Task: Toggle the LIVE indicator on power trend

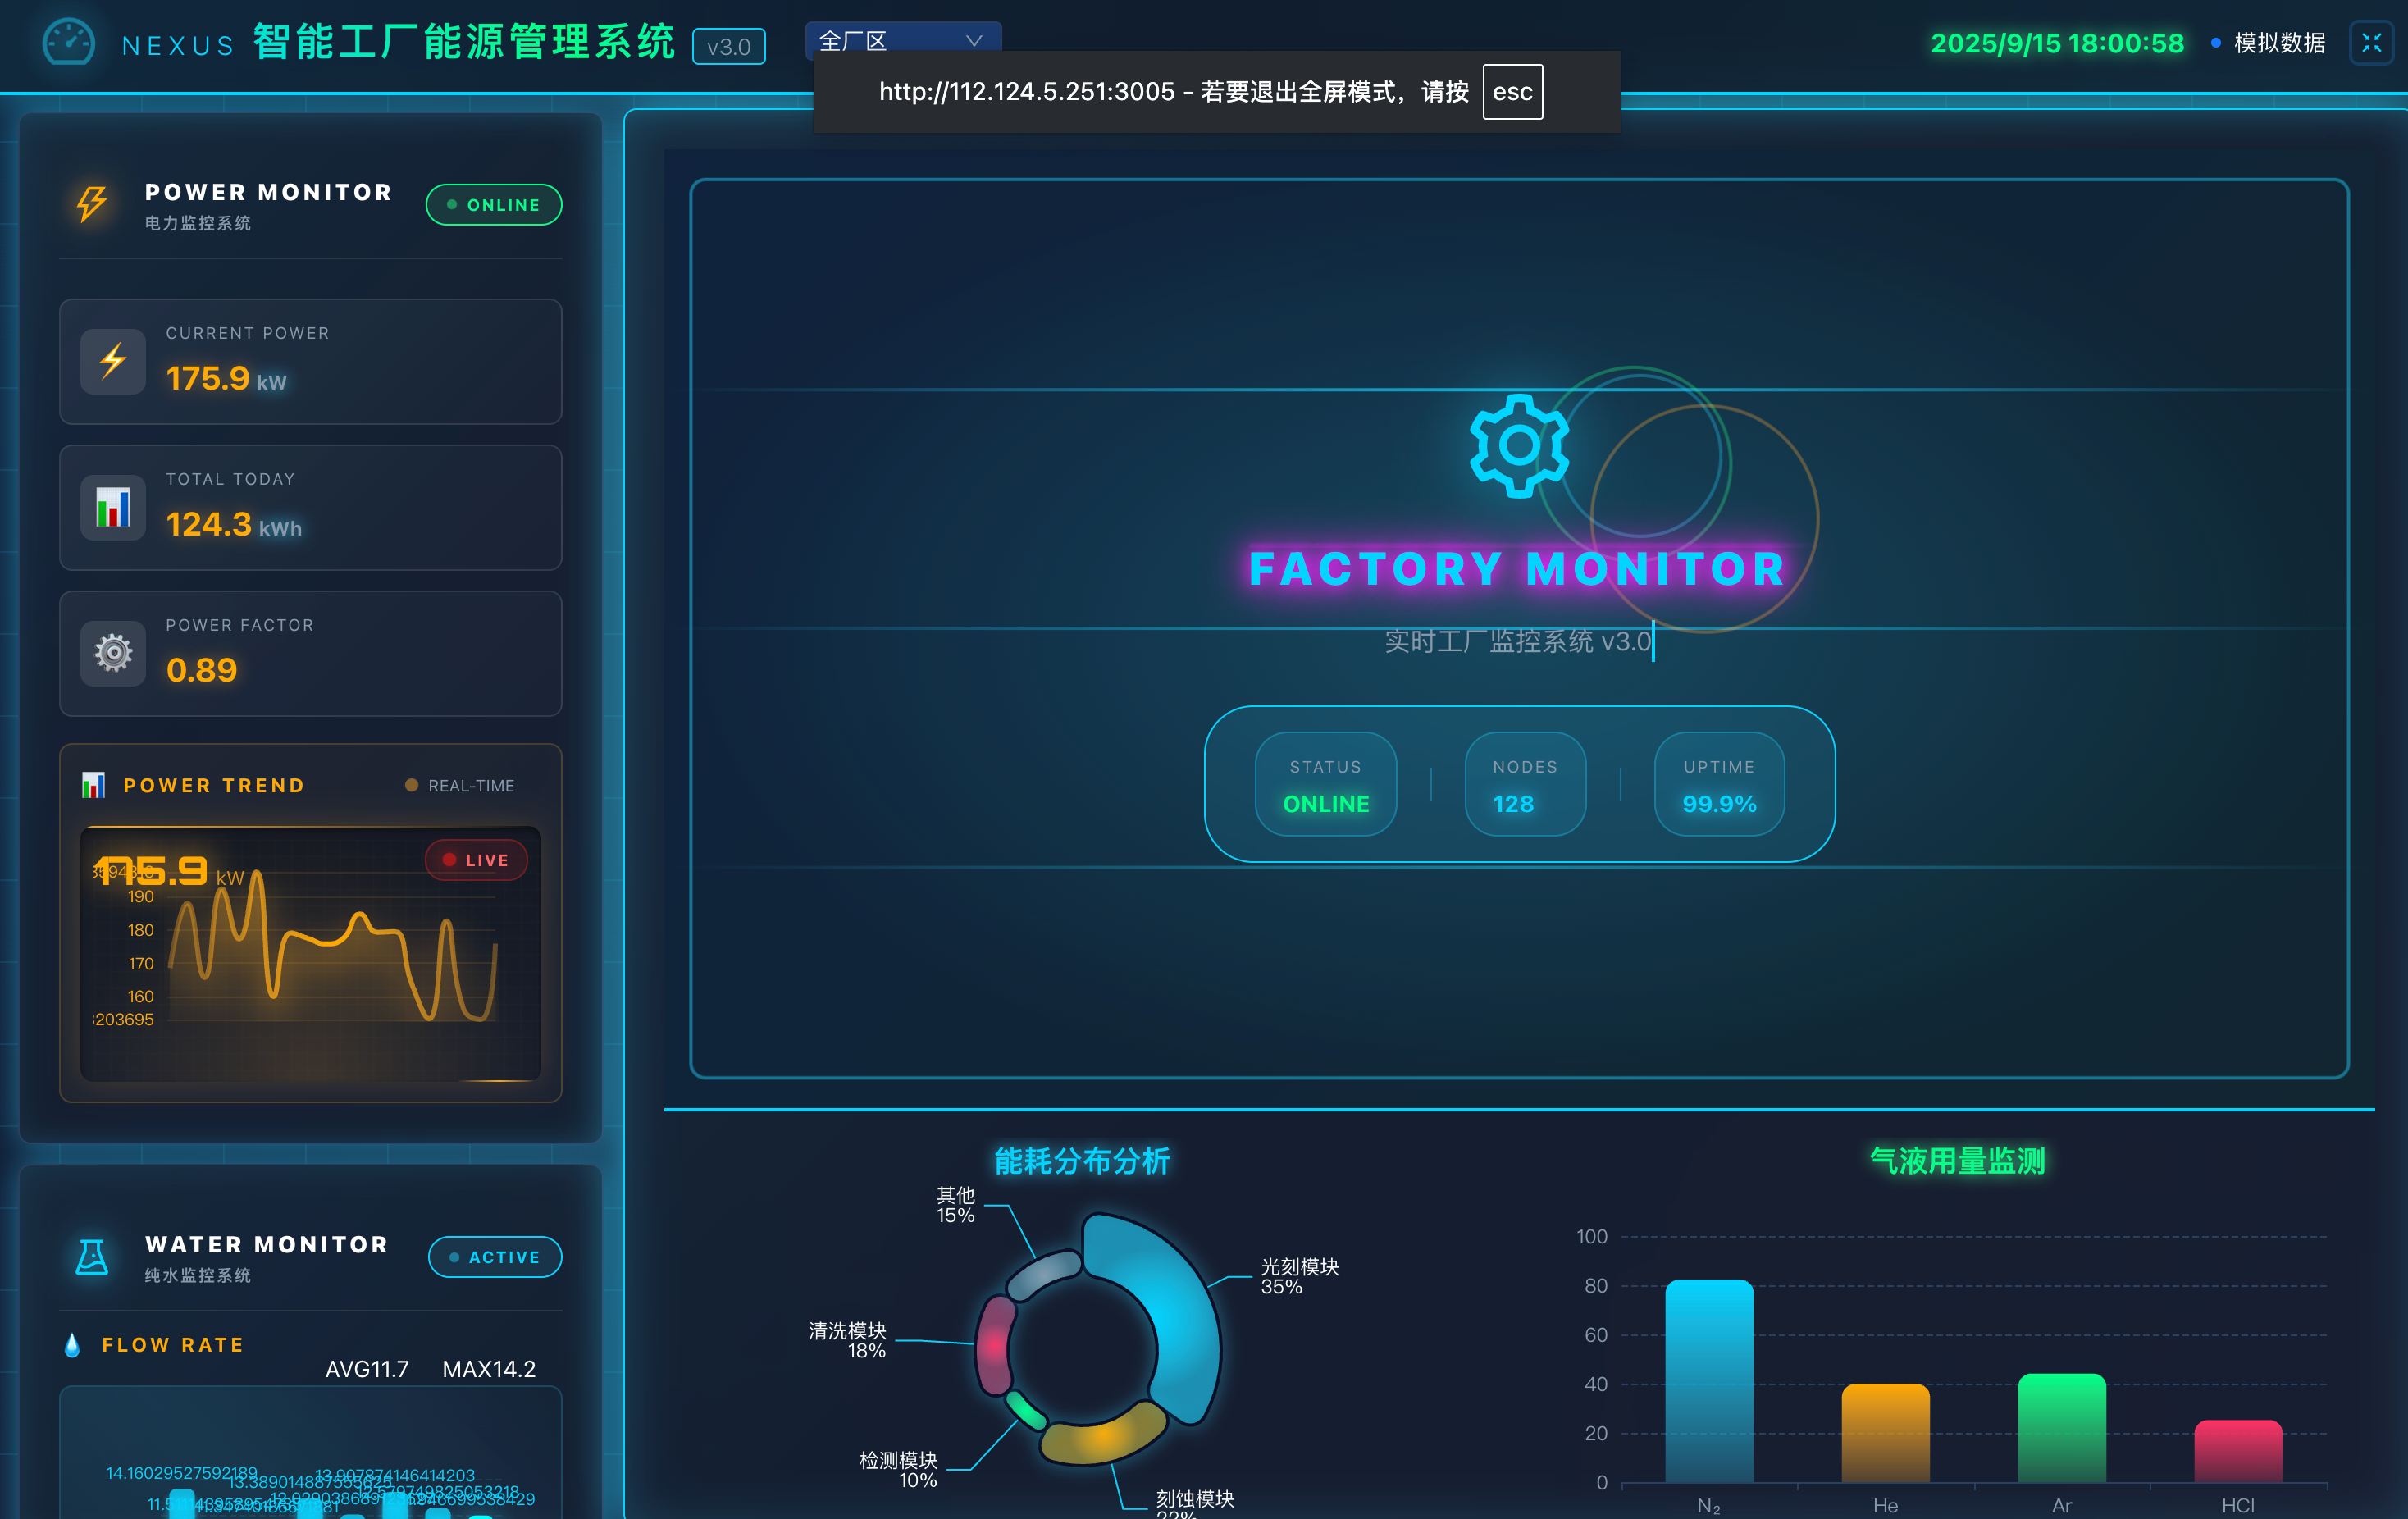Action: point(476,860)
